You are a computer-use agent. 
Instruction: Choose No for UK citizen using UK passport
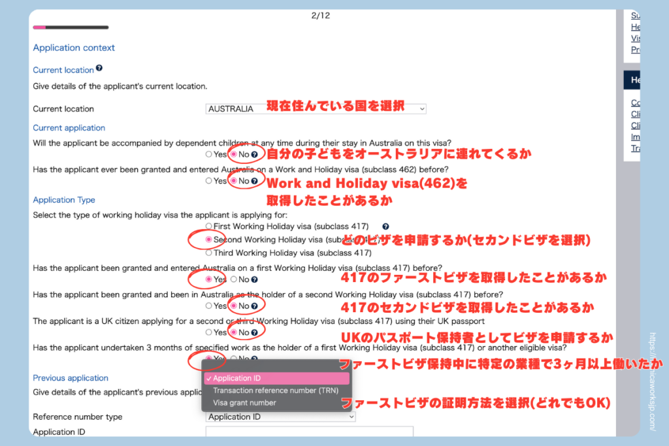click(x=234, y=332)
